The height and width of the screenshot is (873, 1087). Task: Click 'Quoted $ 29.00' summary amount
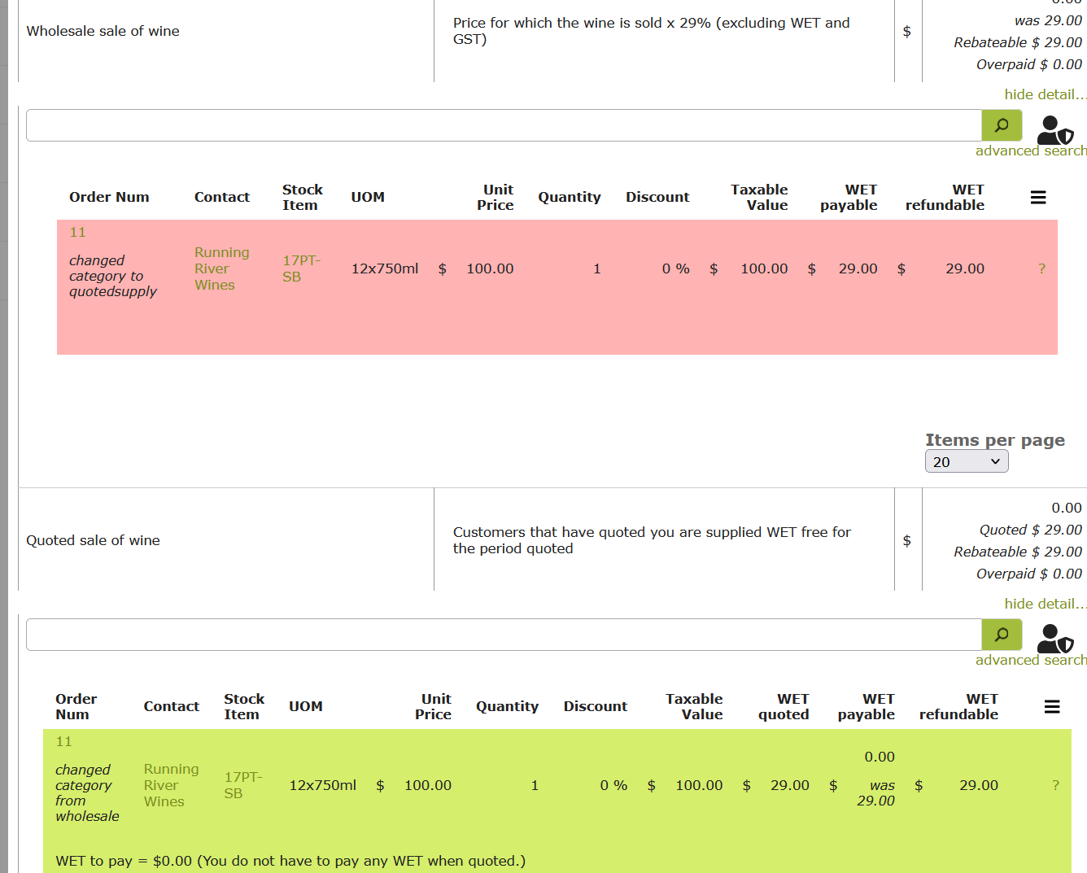(1031, 530)
